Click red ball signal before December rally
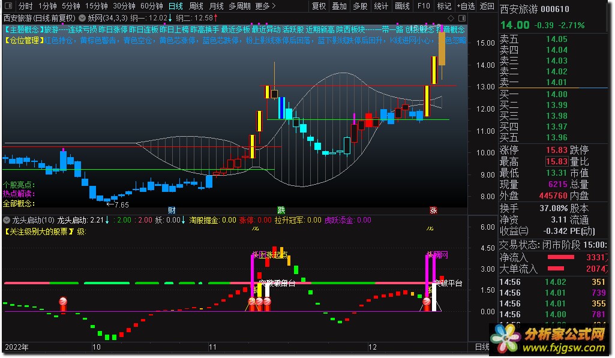The height and width of the screenshot is (358, 615). 427,302
